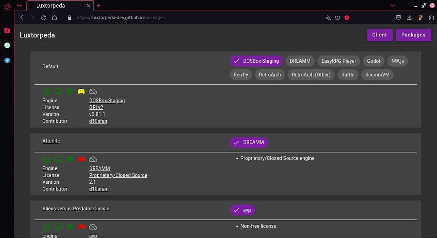Expand the tab list dropdown arrow

coord(393,5)
